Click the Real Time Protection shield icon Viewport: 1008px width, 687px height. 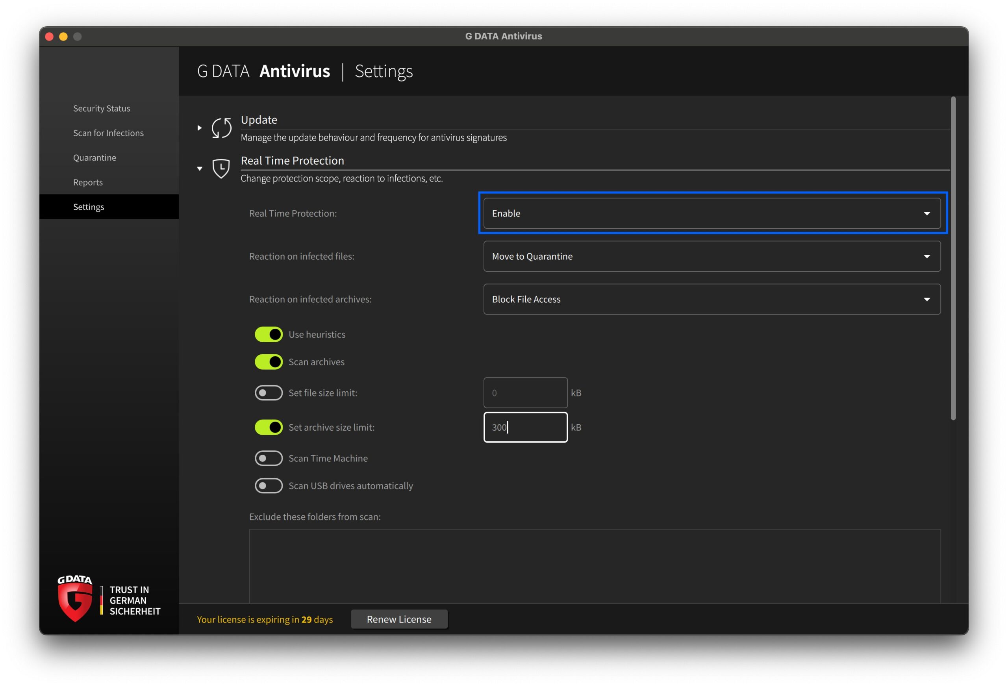221,168
